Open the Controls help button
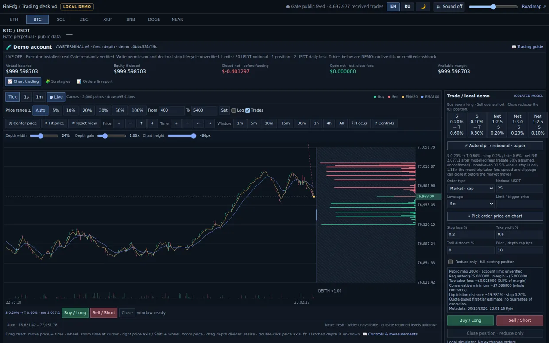The image size is (549, 343). pos(384,123)
